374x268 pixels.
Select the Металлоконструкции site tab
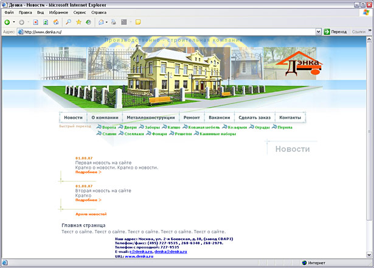point(151,118)
